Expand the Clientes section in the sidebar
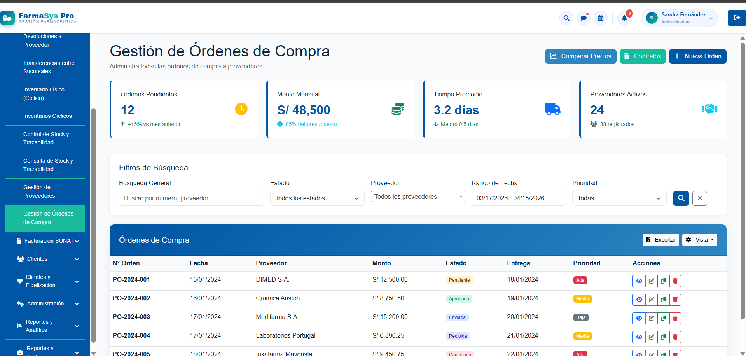The image size is (746, 356). (x=45, y=259)
